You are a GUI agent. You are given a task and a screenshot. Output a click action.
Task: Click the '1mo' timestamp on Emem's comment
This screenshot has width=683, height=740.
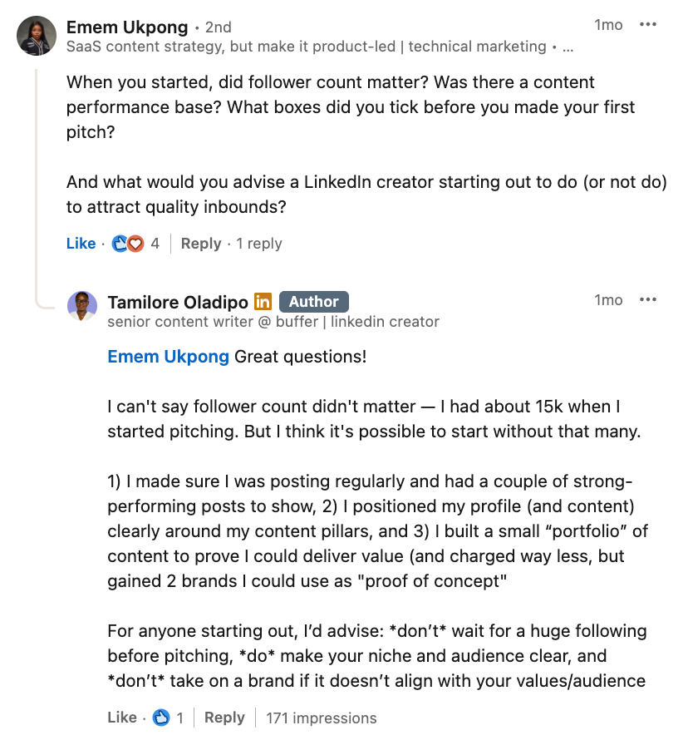[609, 25]
